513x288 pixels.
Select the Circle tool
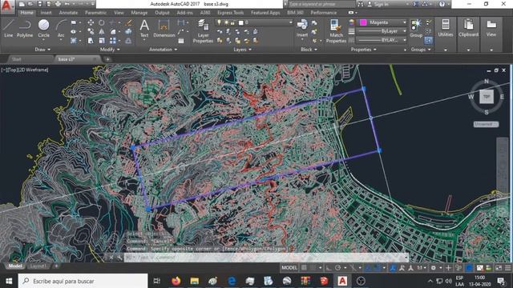point(43,29)
